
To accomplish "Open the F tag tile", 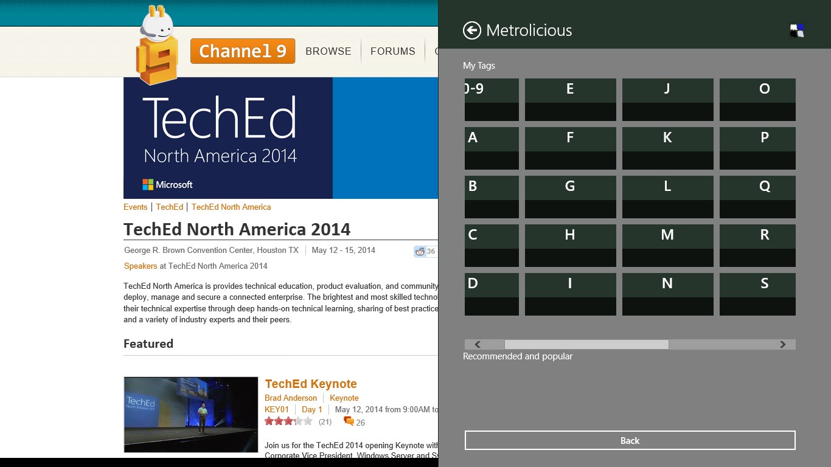I will point(571,148).
